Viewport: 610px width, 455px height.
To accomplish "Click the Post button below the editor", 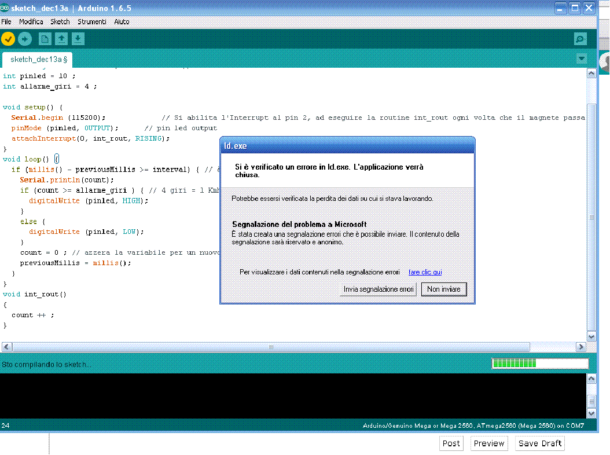I will click(451, 443).
